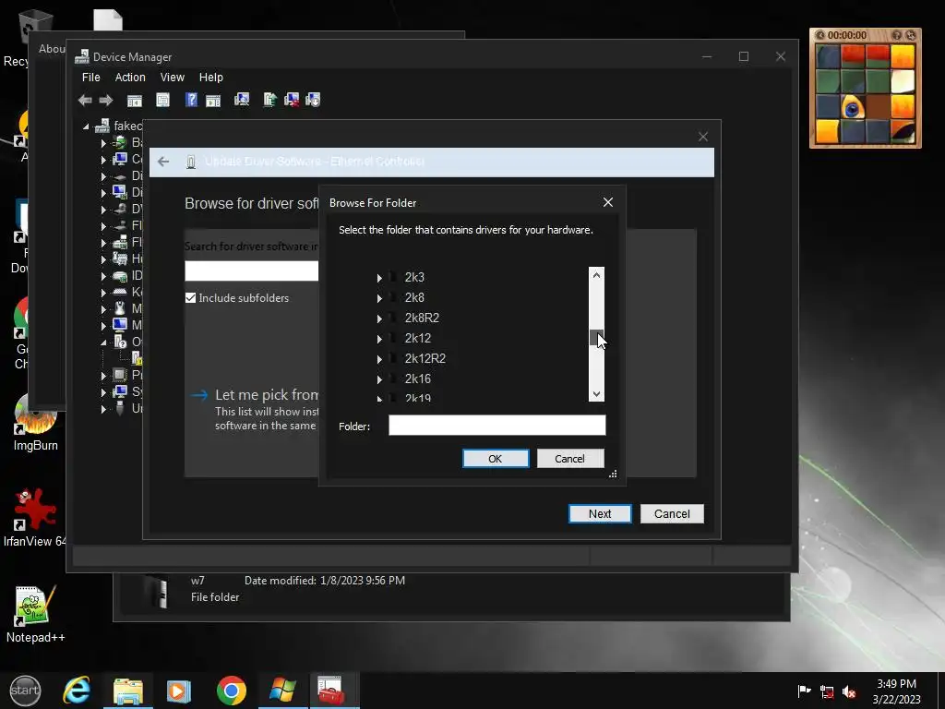The height and width of the screenshot is (709, 945).
Task: Click Cancel in Browse For Folder
Action: click(x=569, y=459)
